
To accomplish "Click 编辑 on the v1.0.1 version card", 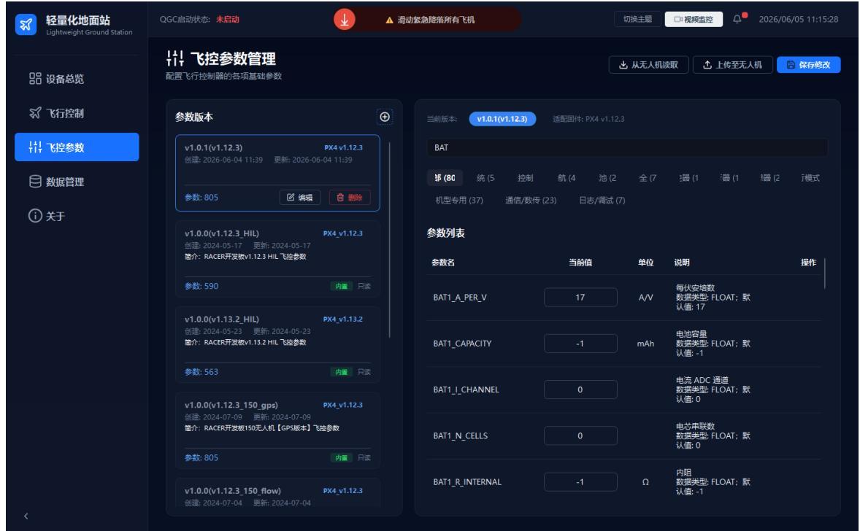I will coord(300,197).
